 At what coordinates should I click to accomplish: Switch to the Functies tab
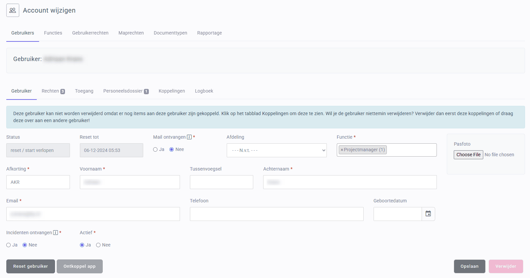53,33
